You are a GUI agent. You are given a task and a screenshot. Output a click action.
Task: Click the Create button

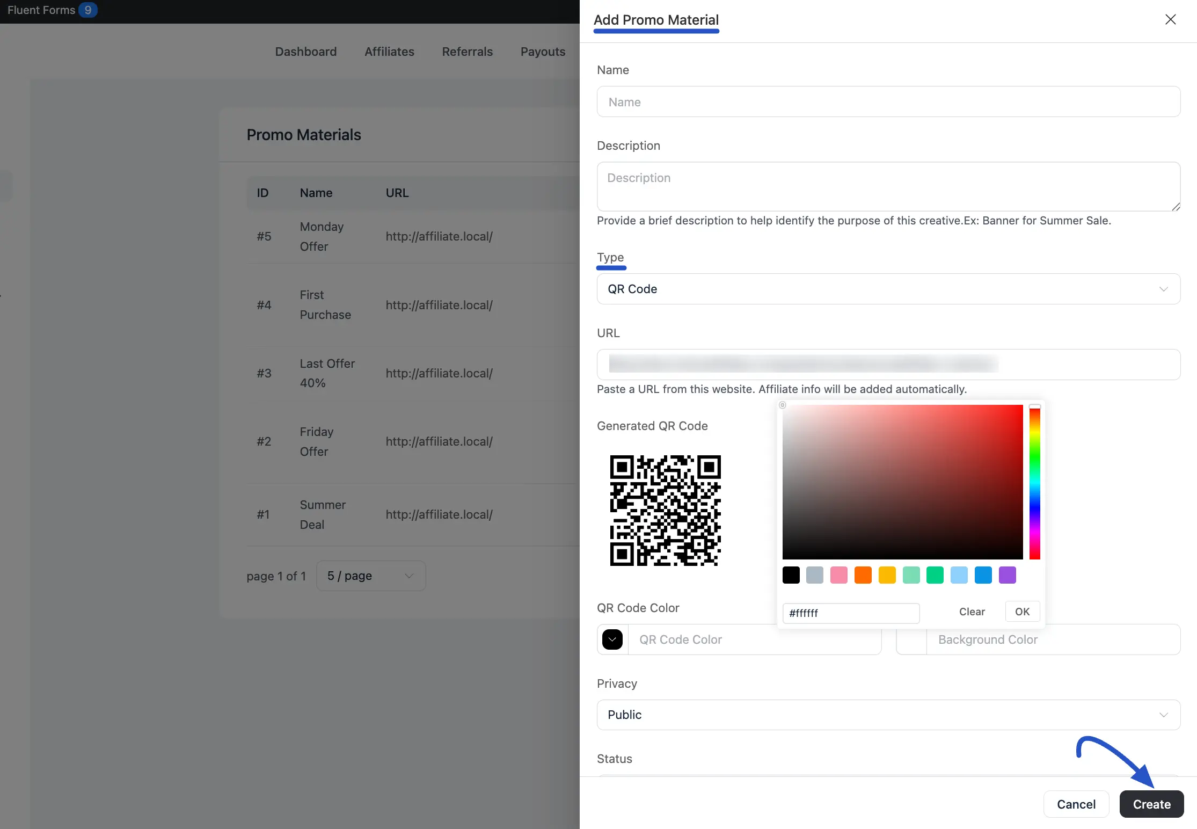[x=1151, y=804]
